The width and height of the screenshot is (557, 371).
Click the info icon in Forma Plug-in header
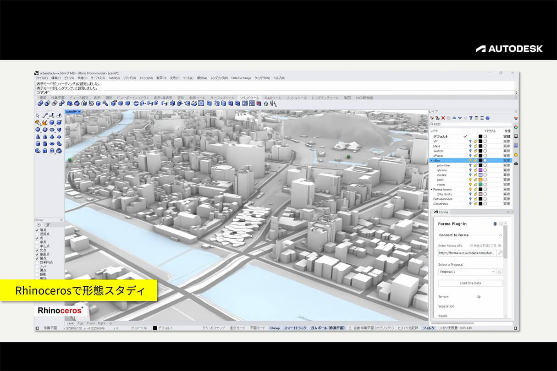(501, 224)
